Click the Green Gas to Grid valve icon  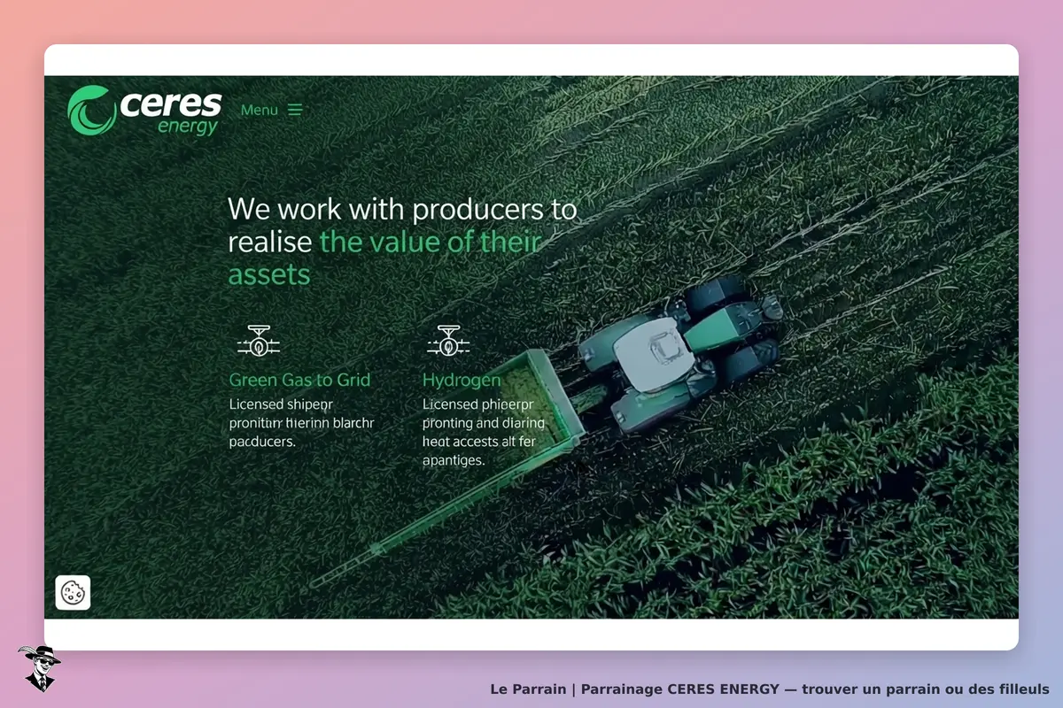click(259, 342)
